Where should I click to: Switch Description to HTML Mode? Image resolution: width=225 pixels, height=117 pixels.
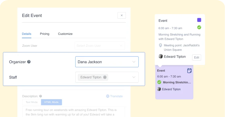(x=51, y=102)
